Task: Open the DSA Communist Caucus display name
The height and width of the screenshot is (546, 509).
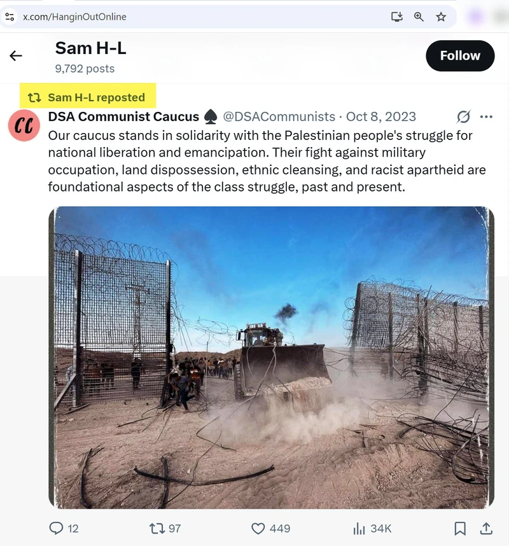Action: point(123,116)
